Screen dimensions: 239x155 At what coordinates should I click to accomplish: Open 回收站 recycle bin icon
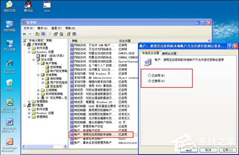point(10,84)
